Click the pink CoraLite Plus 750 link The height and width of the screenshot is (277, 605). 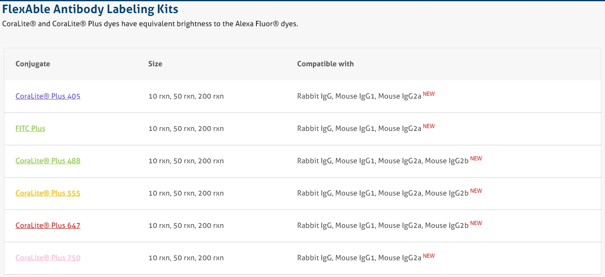pyautogui.click(x=48, y=258)
